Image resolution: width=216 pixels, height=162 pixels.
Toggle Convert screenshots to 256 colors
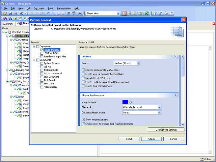point(83,70)
